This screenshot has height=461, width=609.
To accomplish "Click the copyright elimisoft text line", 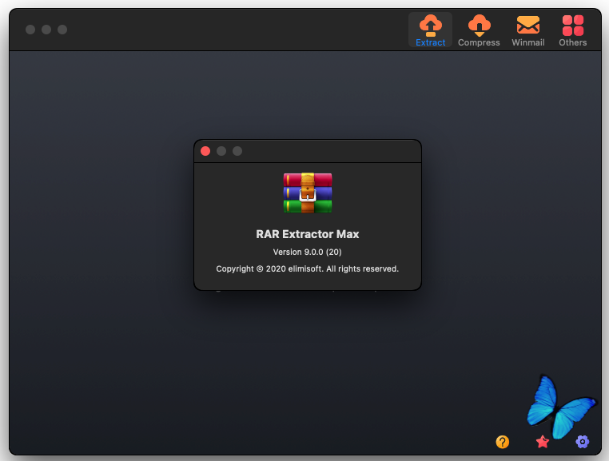I will click(x=307, y=268).
